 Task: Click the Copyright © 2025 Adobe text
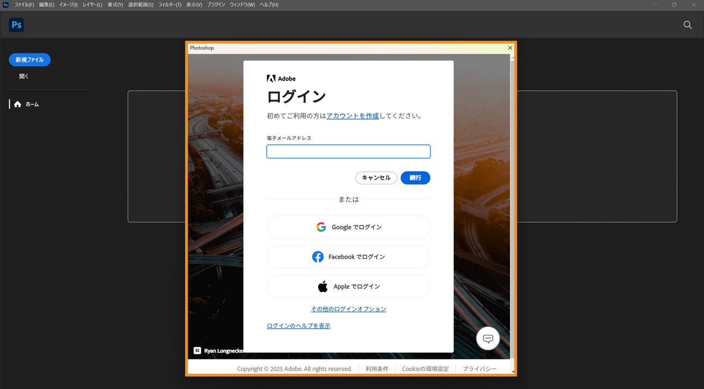point(294,369)
